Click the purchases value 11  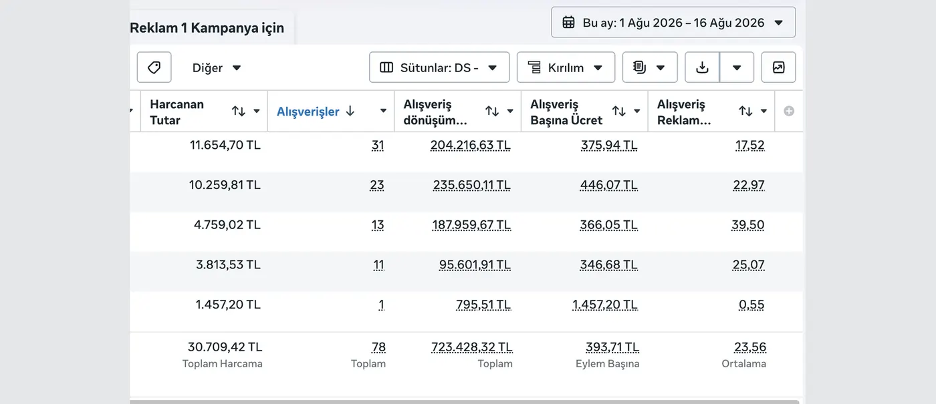378,265
